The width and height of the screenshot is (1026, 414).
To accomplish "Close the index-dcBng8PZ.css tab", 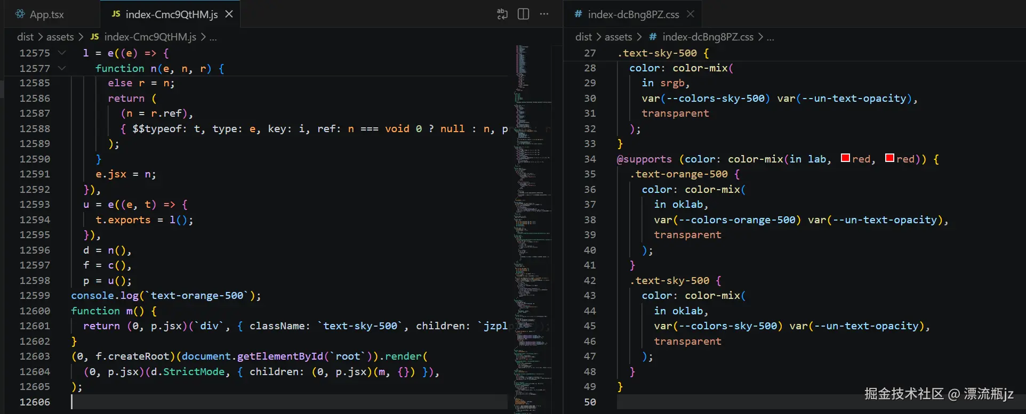I will coord(691,14).
